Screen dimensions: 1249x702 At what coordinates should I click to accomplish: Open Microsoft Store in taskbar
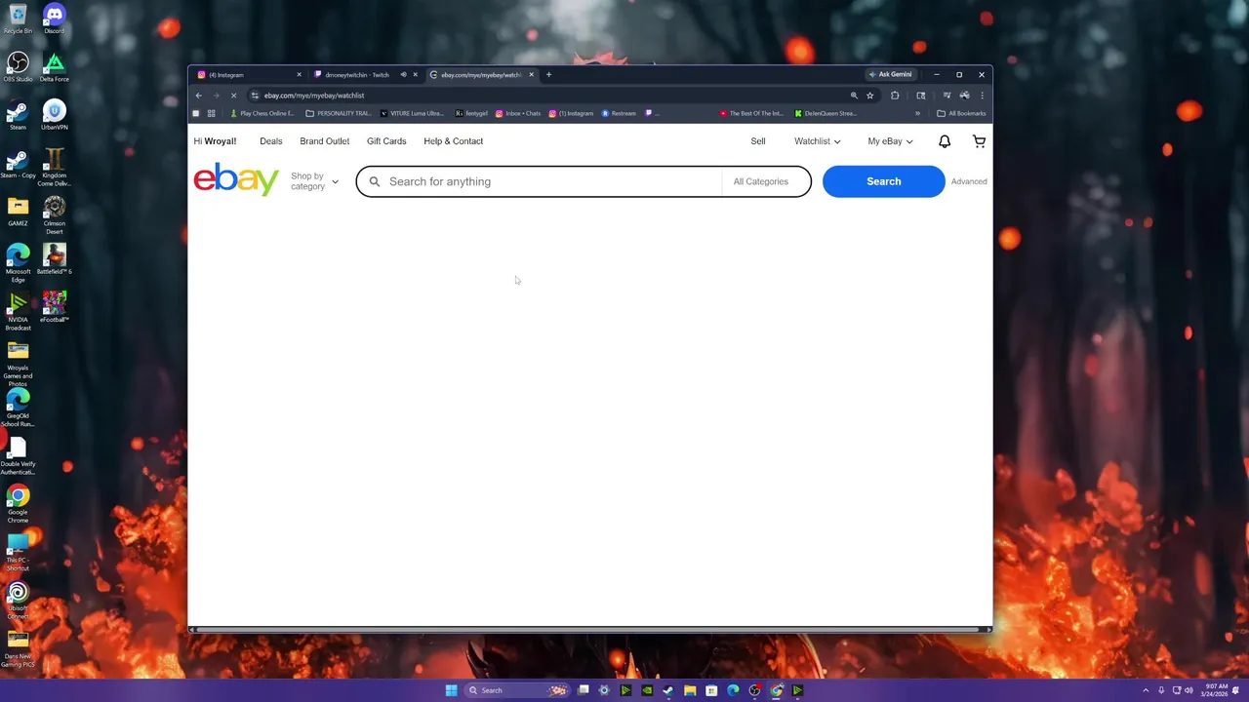[711, 690]
